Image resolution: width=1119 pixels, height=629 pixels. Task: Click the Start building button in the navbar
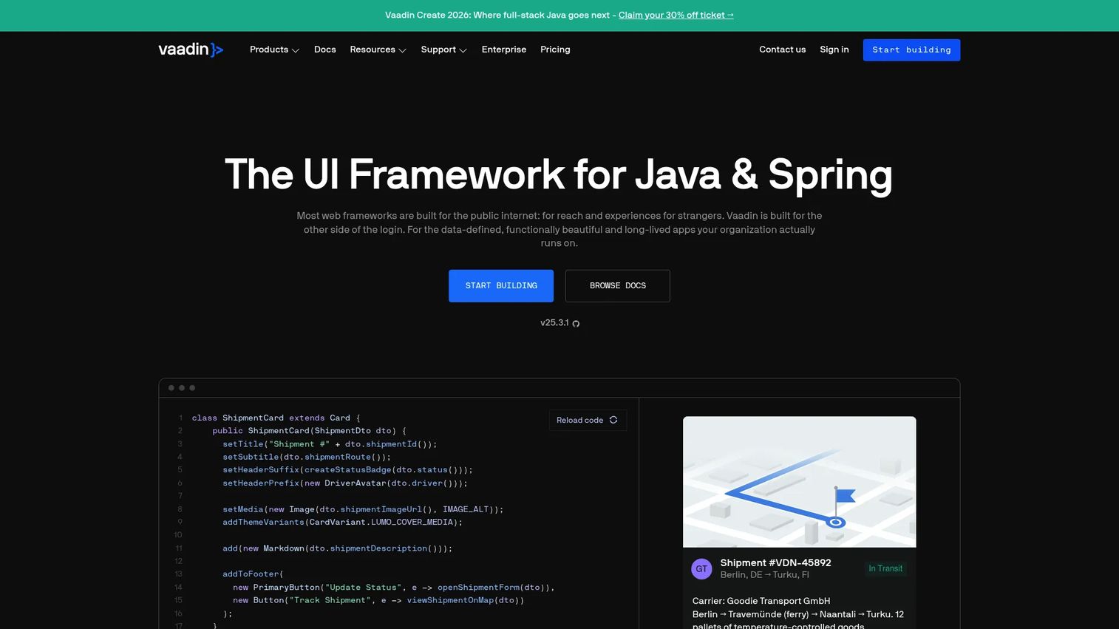(x=911, y=50)
